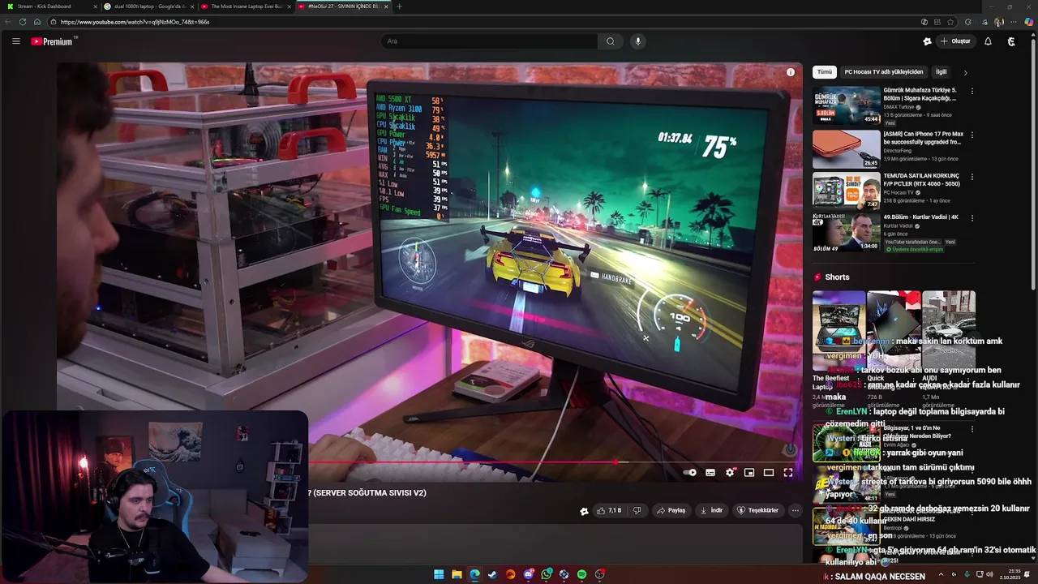Select PC Hocası TV adlı yükleyiciden chip

(884, 71)
